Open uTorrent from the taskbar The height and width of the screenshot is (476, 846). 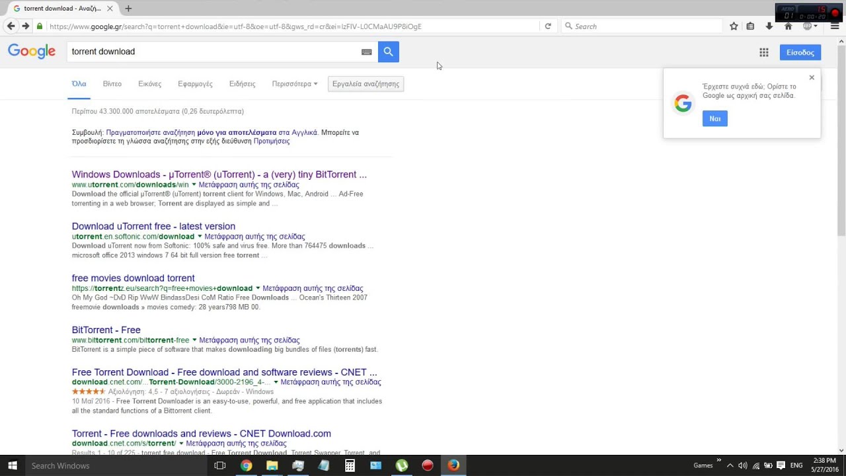(x=401, y=465)
